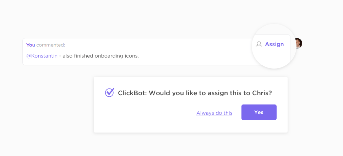This screenshot has height=156, width=343.
Task: Click the ClickBot checkmark logo icon
Action: pyautogui.click(x=109, y=93)
